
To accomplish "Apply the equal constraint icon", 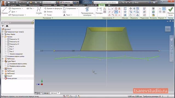I will 119,15.
